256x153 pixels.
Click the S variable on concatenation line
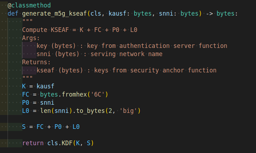click(24, 127)
